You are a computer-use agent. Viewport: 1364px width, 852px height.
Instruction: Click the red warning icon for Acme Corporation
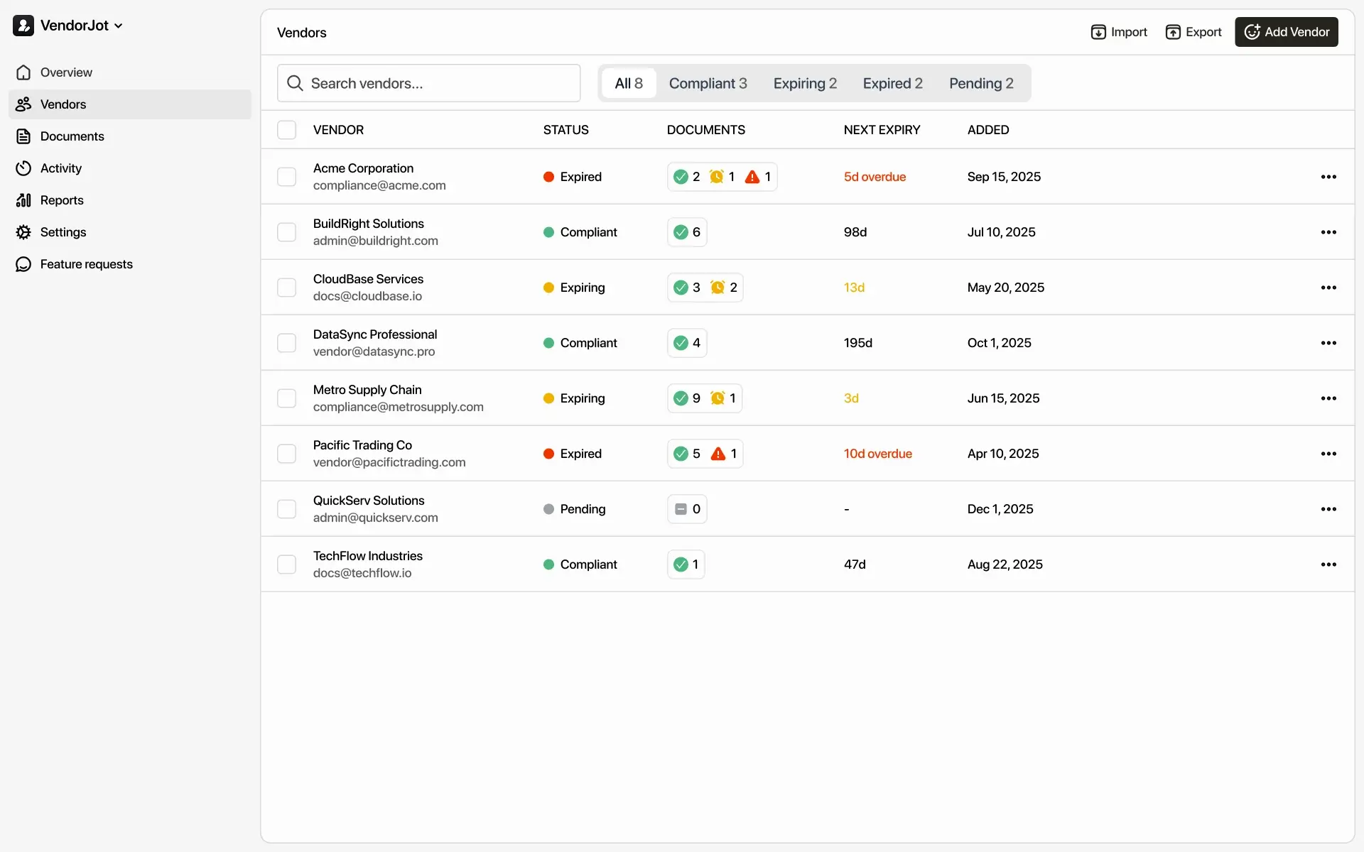click(x=752, y=177)
